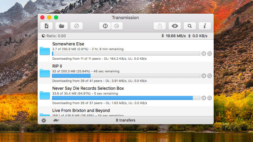Click Resume All toolbar button
This screenshot has width=253, height=142.
pos(117,26)
